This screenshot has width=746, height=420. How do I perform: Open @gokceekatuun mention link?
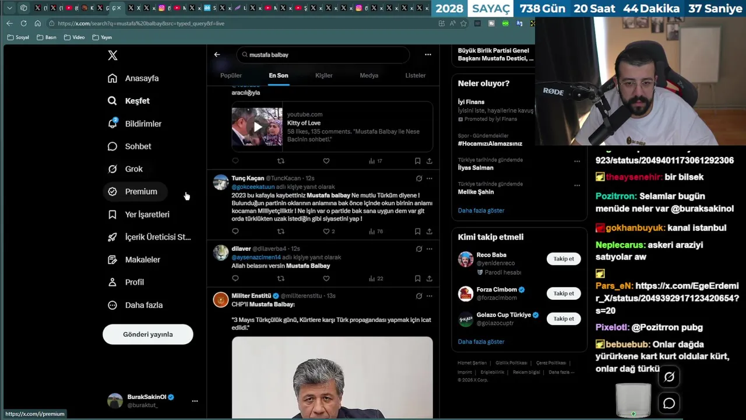(x=253, y=187)
